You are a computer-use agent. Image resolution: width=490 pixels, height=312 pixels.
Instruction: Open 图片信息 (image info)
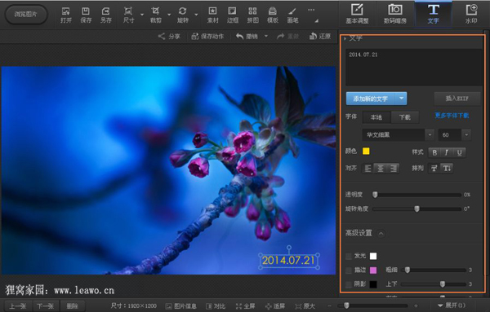(181, 306)
